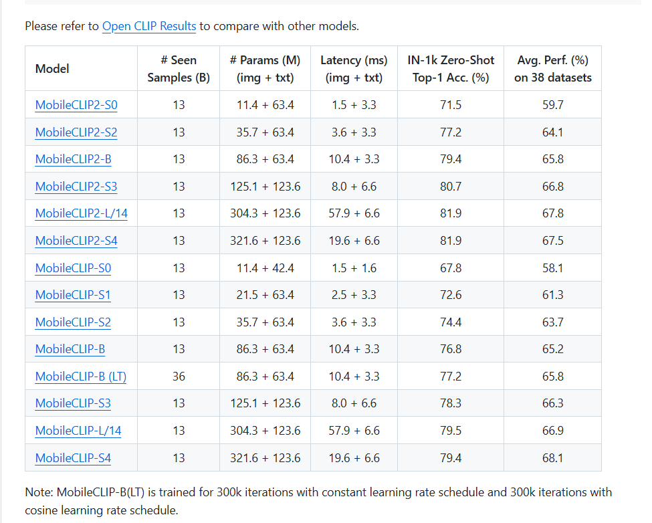
Task: Open the MobileCLIP2-S0 model link
Action: [x=76, y=105]
